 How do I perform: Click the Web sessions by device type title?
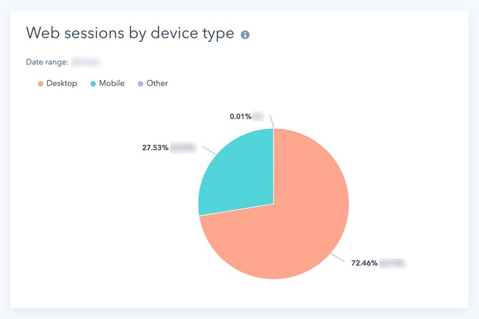click(x=130, y=34)
